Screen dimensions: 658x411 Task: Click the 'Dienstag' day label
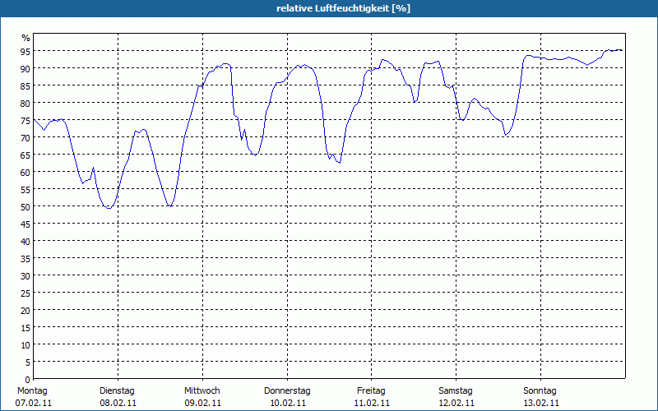[x=117, y=391]
